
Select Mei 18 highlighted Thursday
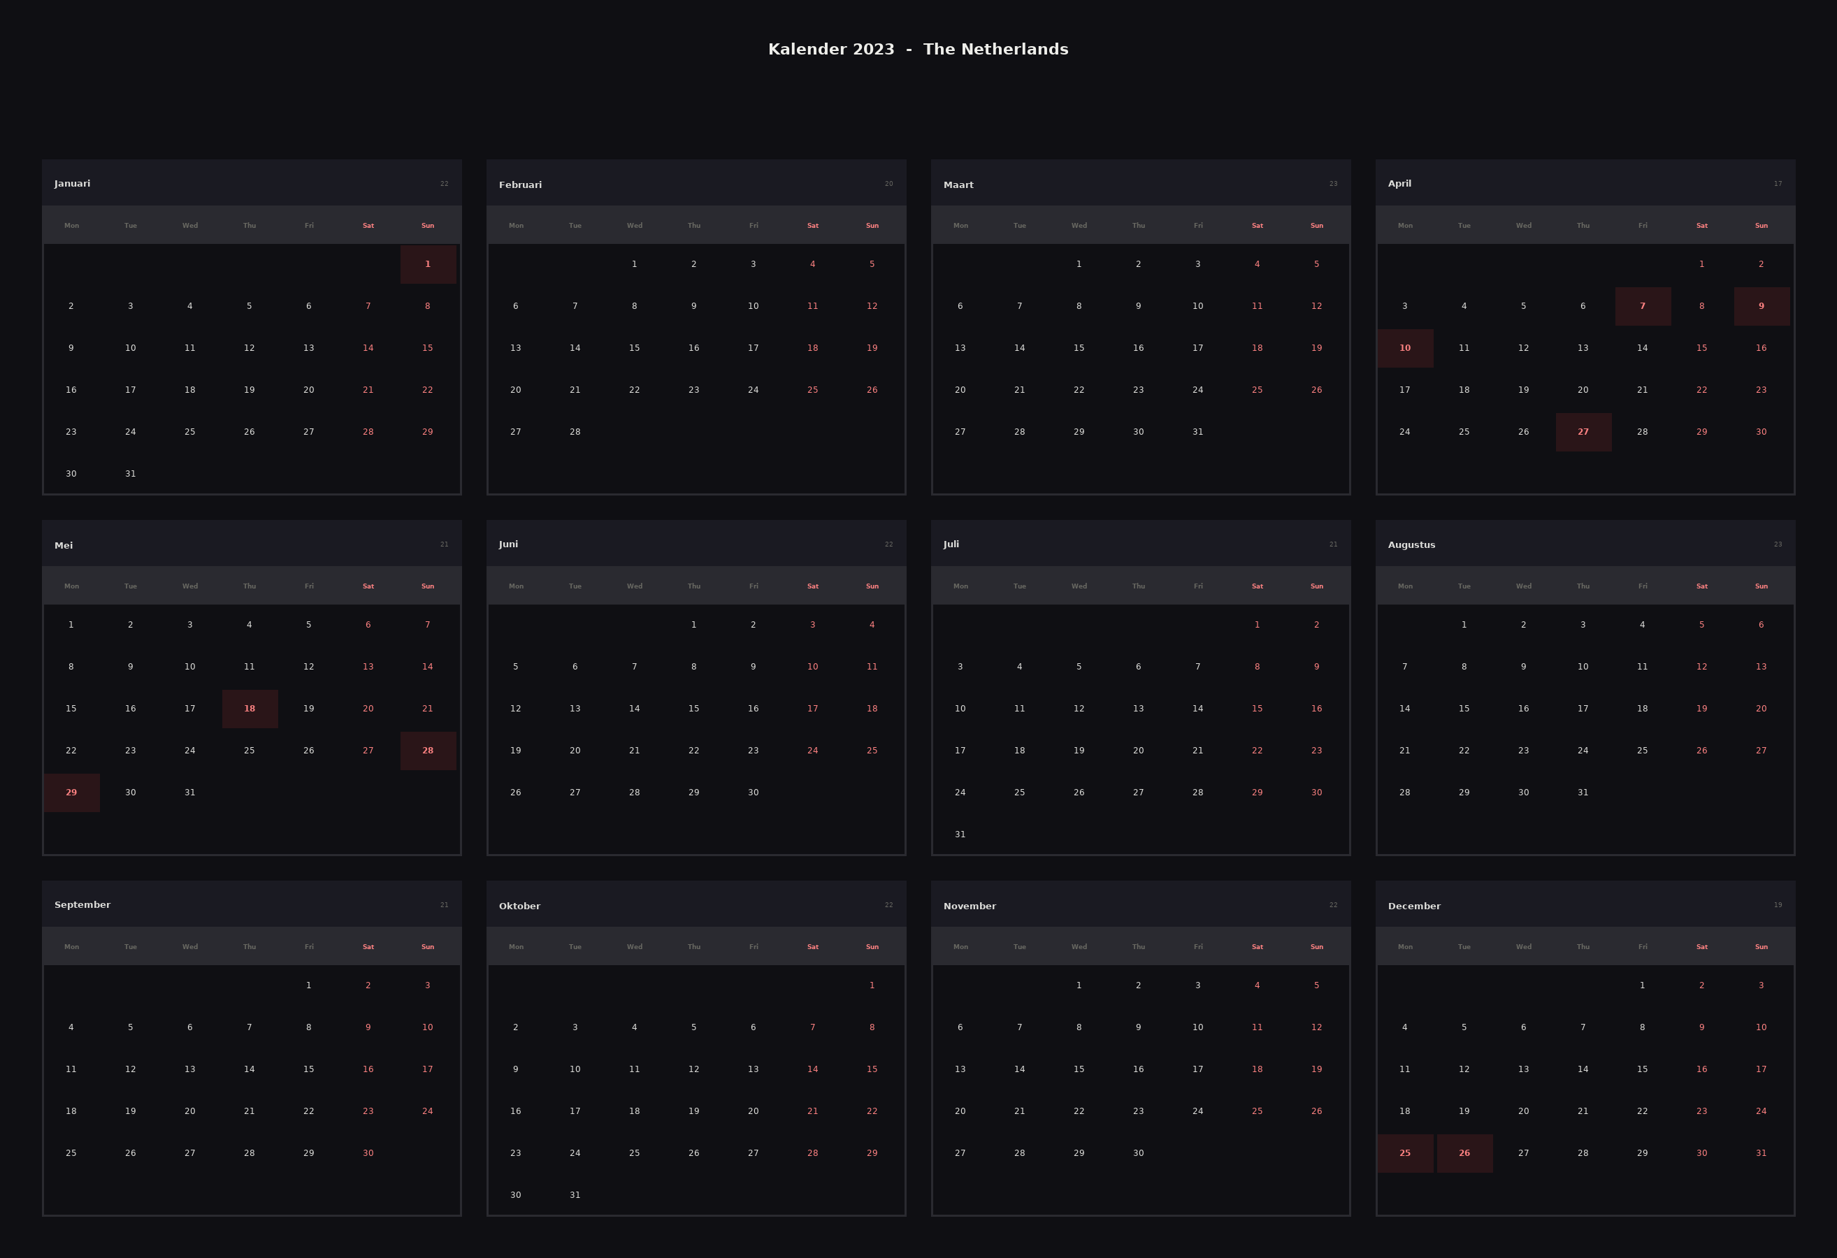pos(249,709)
